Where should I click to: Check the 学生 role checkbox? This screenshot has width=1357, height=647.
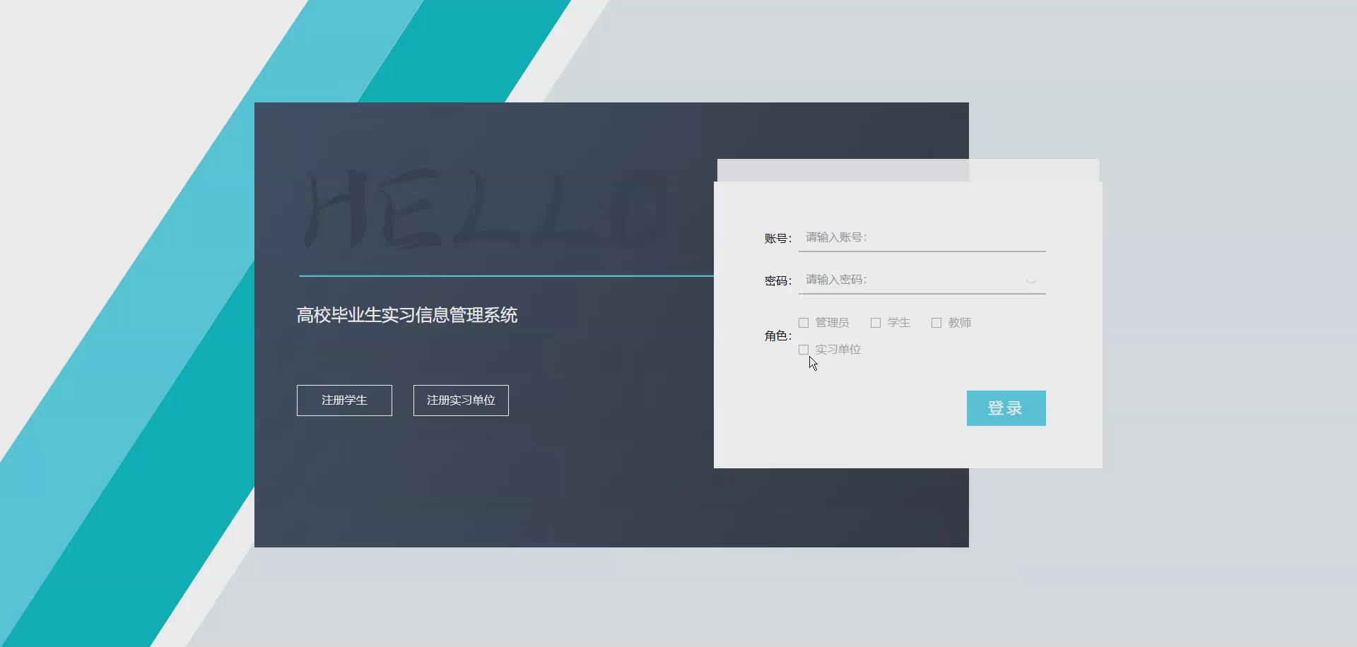point(874,322)
